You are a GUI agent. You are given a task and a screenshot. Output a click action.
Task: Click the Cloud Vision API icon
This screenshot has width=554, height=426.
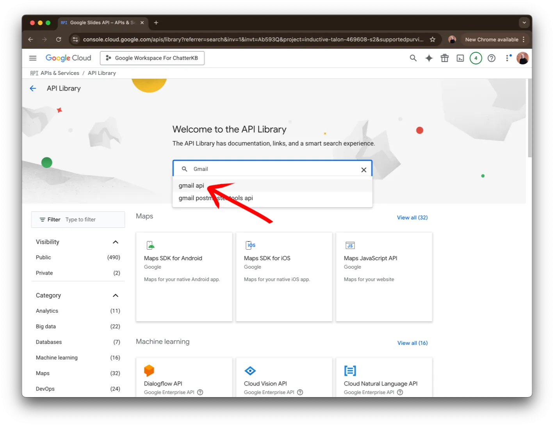[x=250, y=371]
